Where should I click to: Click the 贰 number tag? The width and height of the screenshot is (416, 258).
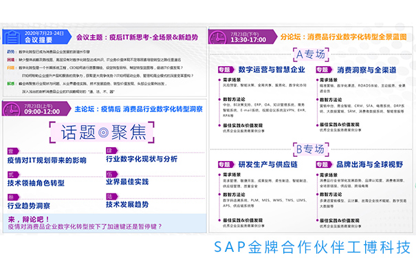tap(13, 175)
